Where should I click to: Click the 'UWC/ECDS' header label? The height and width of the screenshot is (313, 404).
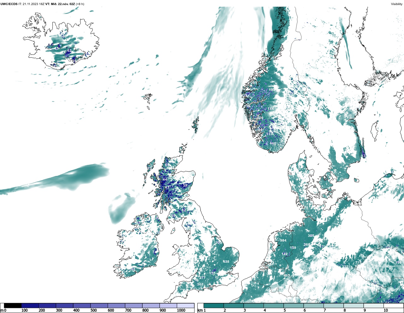click(9, 4)
